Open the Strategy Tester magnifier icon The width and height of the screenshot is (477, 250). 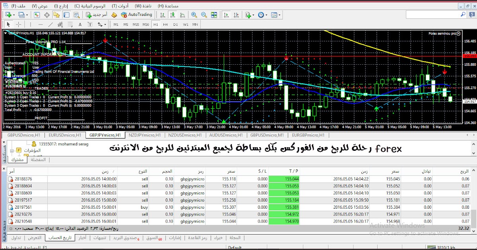pyautogui.click(x=76, y=15)
